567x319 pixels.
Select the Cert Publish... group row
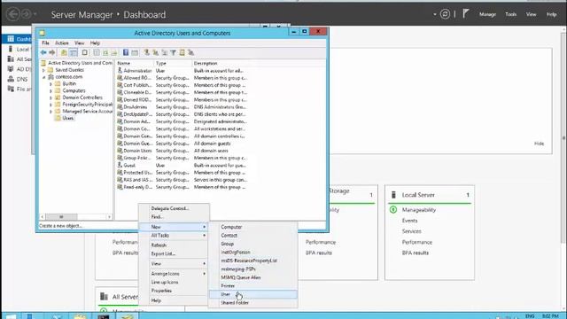tap(182, 85)
